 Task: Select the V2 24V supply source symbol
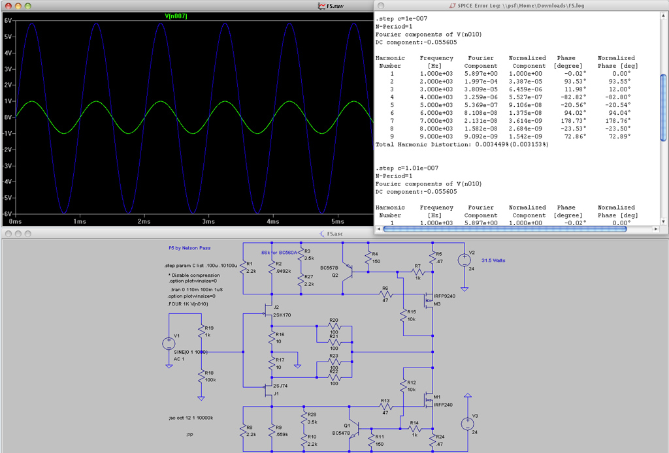pyautogui.click(x=465, y=260)
